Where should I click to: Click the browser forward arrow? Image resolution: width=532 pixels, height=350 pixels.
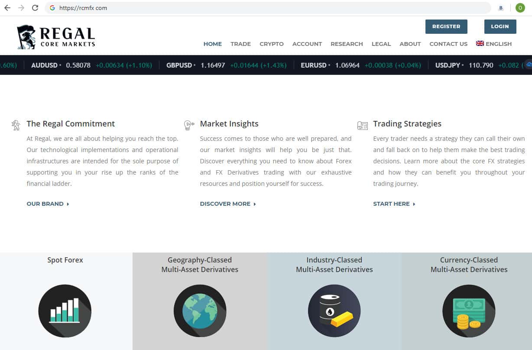(21, 8)
